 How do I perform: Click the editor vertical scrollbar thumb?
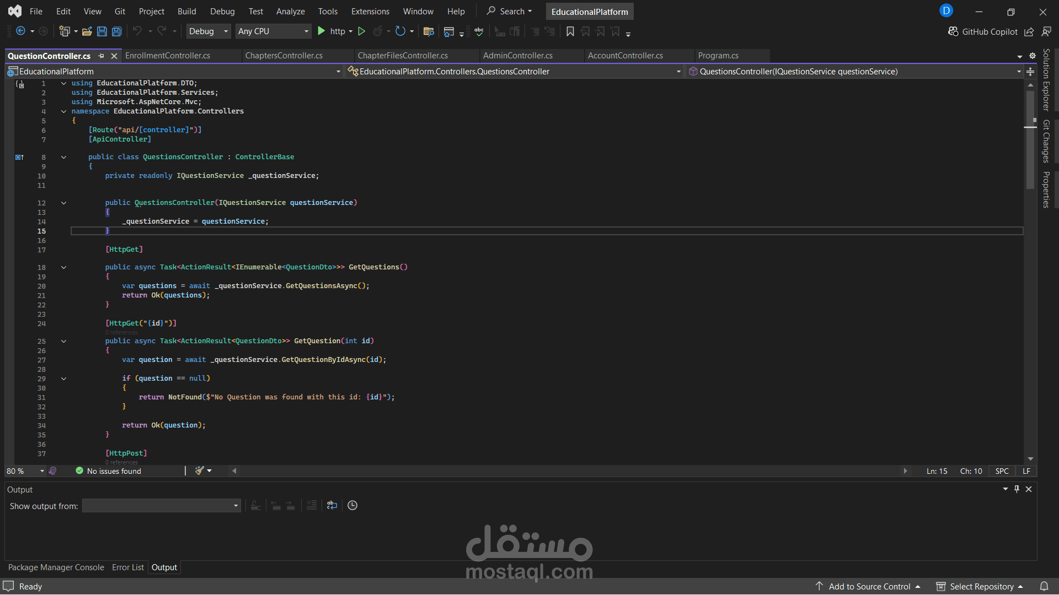pos(1030,139)
